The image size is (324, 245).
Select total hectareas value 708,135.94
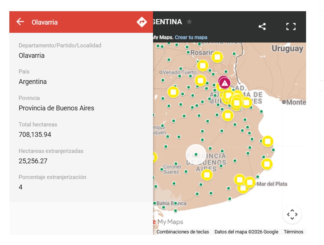(35, 135)
